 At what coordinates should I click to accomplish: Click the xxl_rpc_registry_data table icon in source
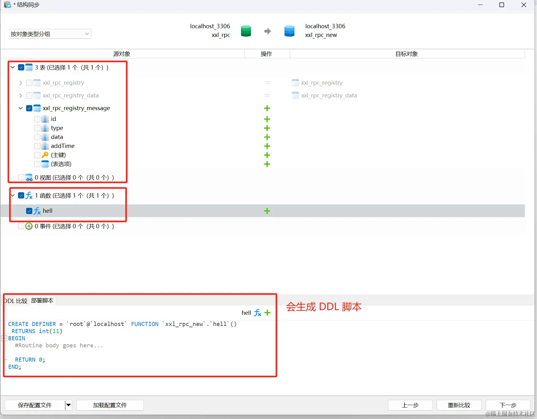click(x=37, y=96)
